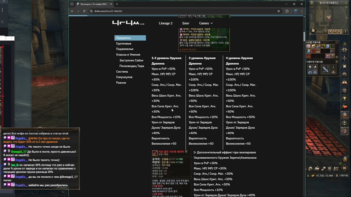Reload the 4r4m.com page
The image size is (351, 197).
(x=84, y=11)
